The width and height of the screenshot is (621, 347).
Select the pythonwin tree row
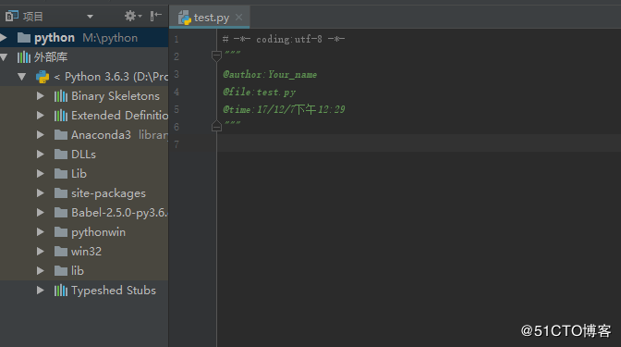point(84,232)
